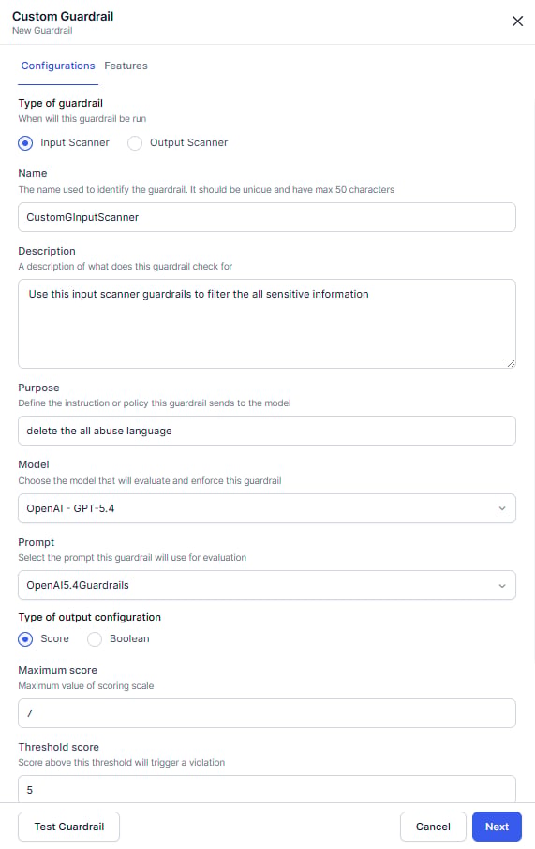Close the Custom Guardrail panel

coord(517,22)
